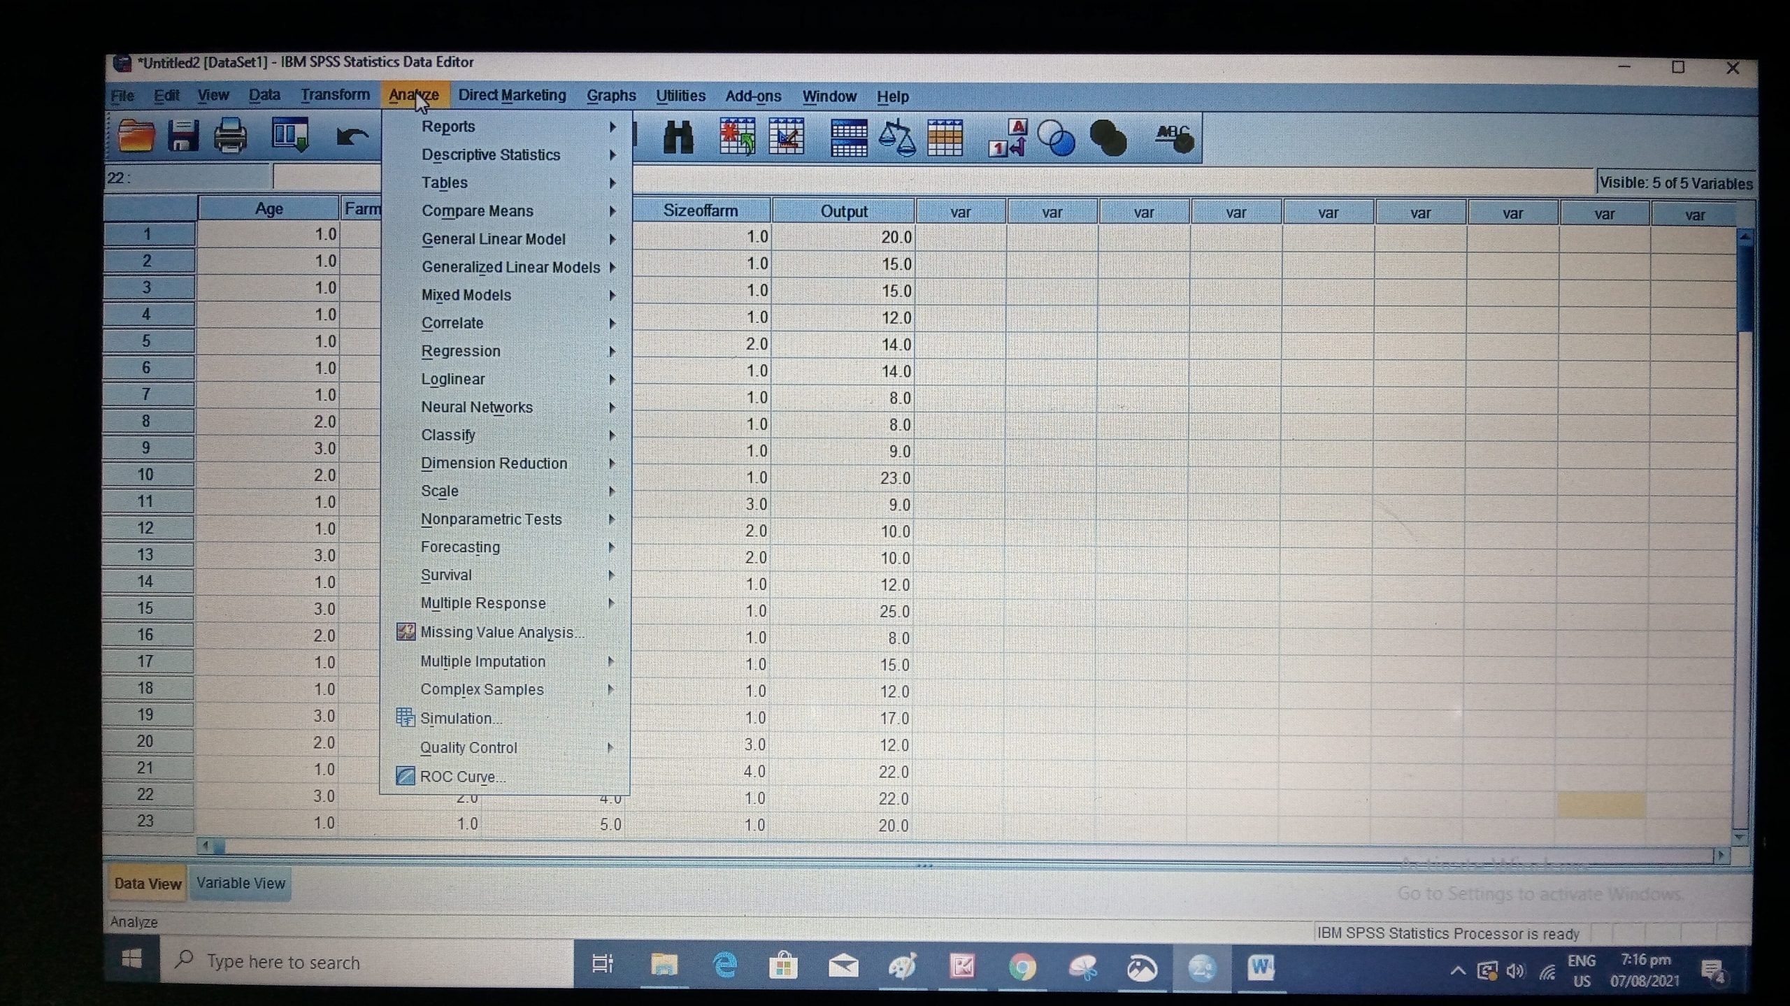Expand the Nonparametric Tests submenu
1790x1006 pixels.
tap(506, 519)
